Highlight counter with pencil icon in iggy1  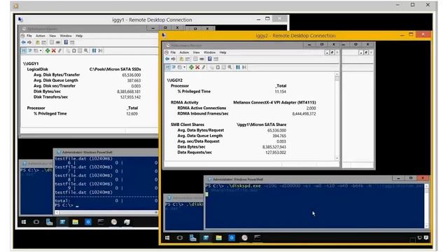point(59,50)
